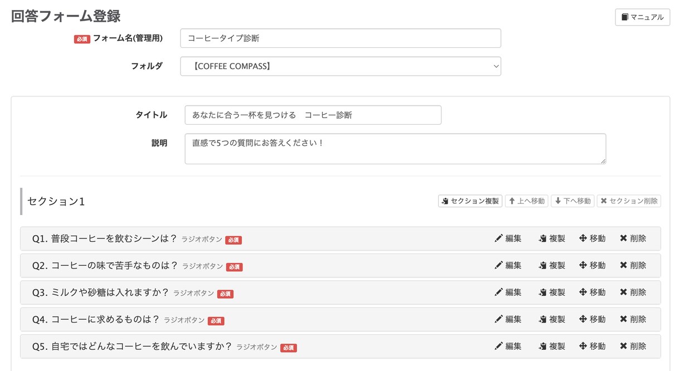
Task: Click 上へ移動 button
Action: (x=527, y=201)
